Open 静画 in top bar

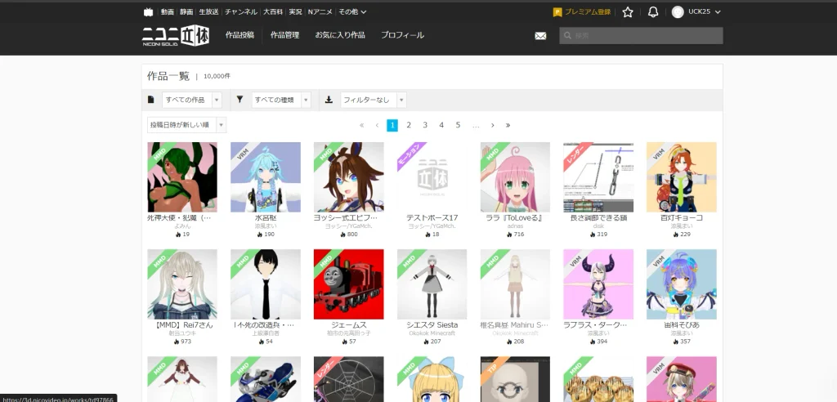186,11
